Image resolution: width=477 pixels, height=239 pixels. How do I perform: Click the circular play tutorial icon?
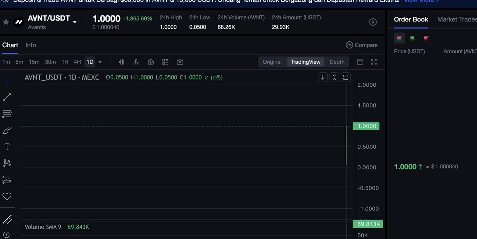pyautogui.click(x=373, y=22)
